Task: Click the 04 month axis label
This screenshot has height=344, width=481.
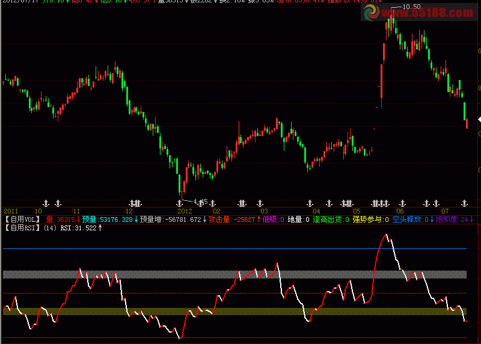Action: (316, 211)
